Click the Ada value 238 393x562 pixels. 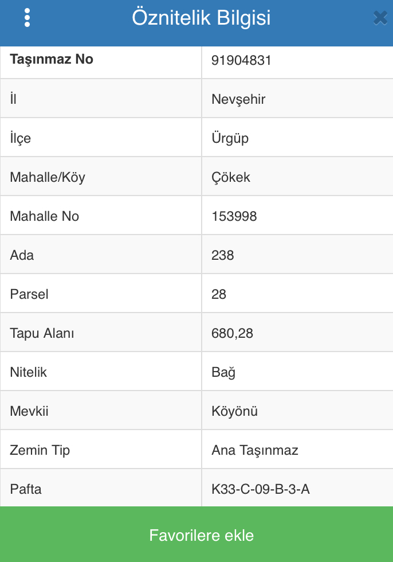click(x=223, y=255)
